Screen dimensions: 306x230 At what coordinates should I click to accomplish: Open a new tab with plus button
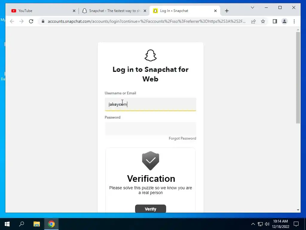pos(227,11)
